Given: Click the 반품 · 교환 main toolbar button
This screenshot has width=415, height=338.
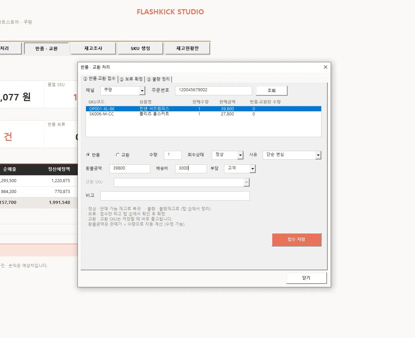Looking at the screenshot, I should click(x=47, y=49).
